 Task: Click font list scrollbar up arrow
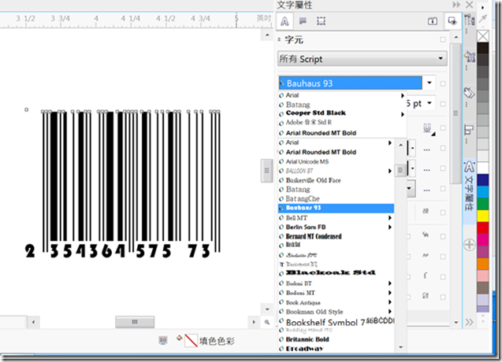coord(400,145)
